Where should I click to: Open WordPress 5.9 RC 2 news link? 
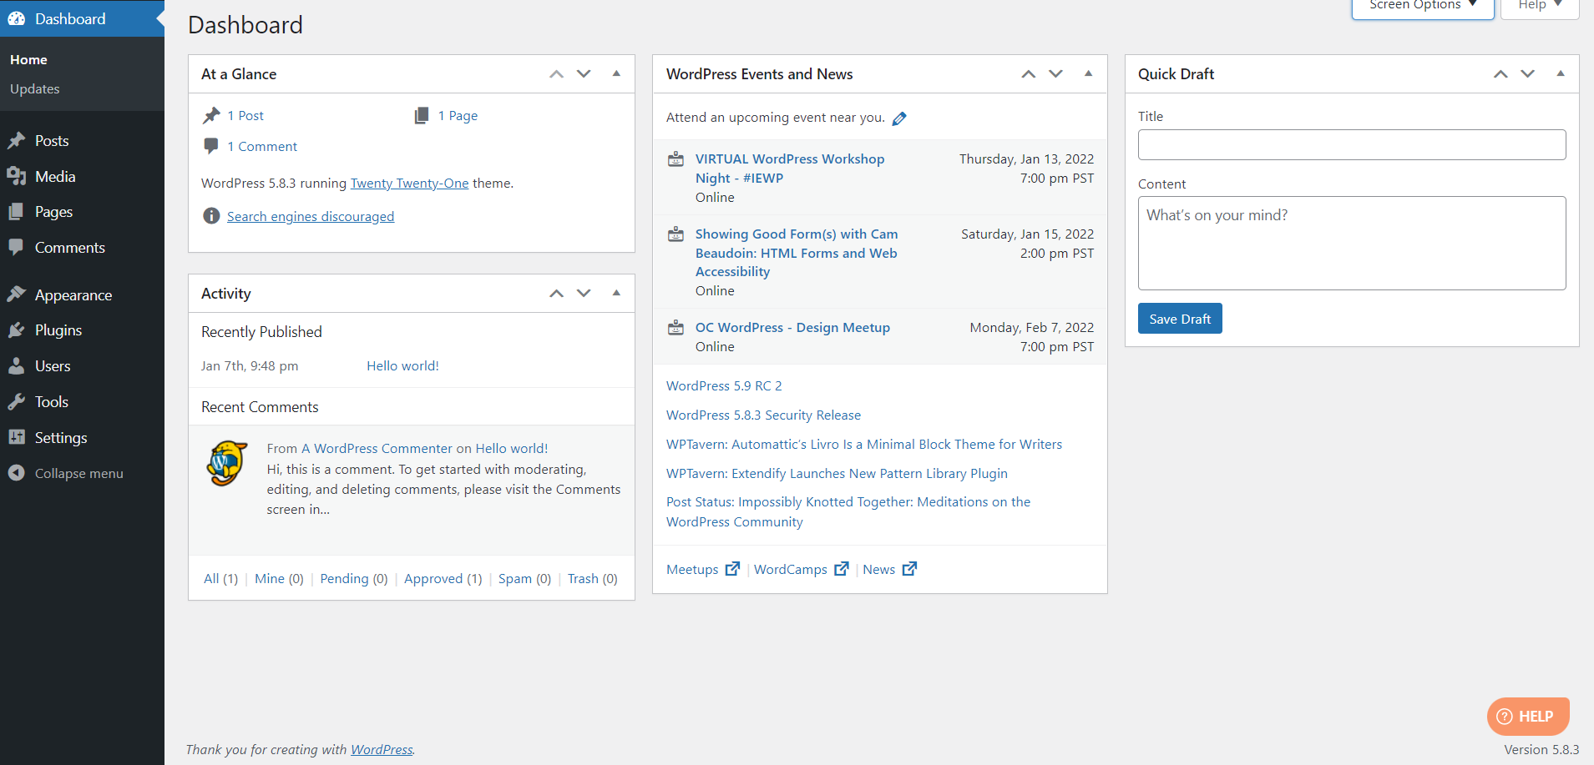pyautogui.click(x=724, y=386)
